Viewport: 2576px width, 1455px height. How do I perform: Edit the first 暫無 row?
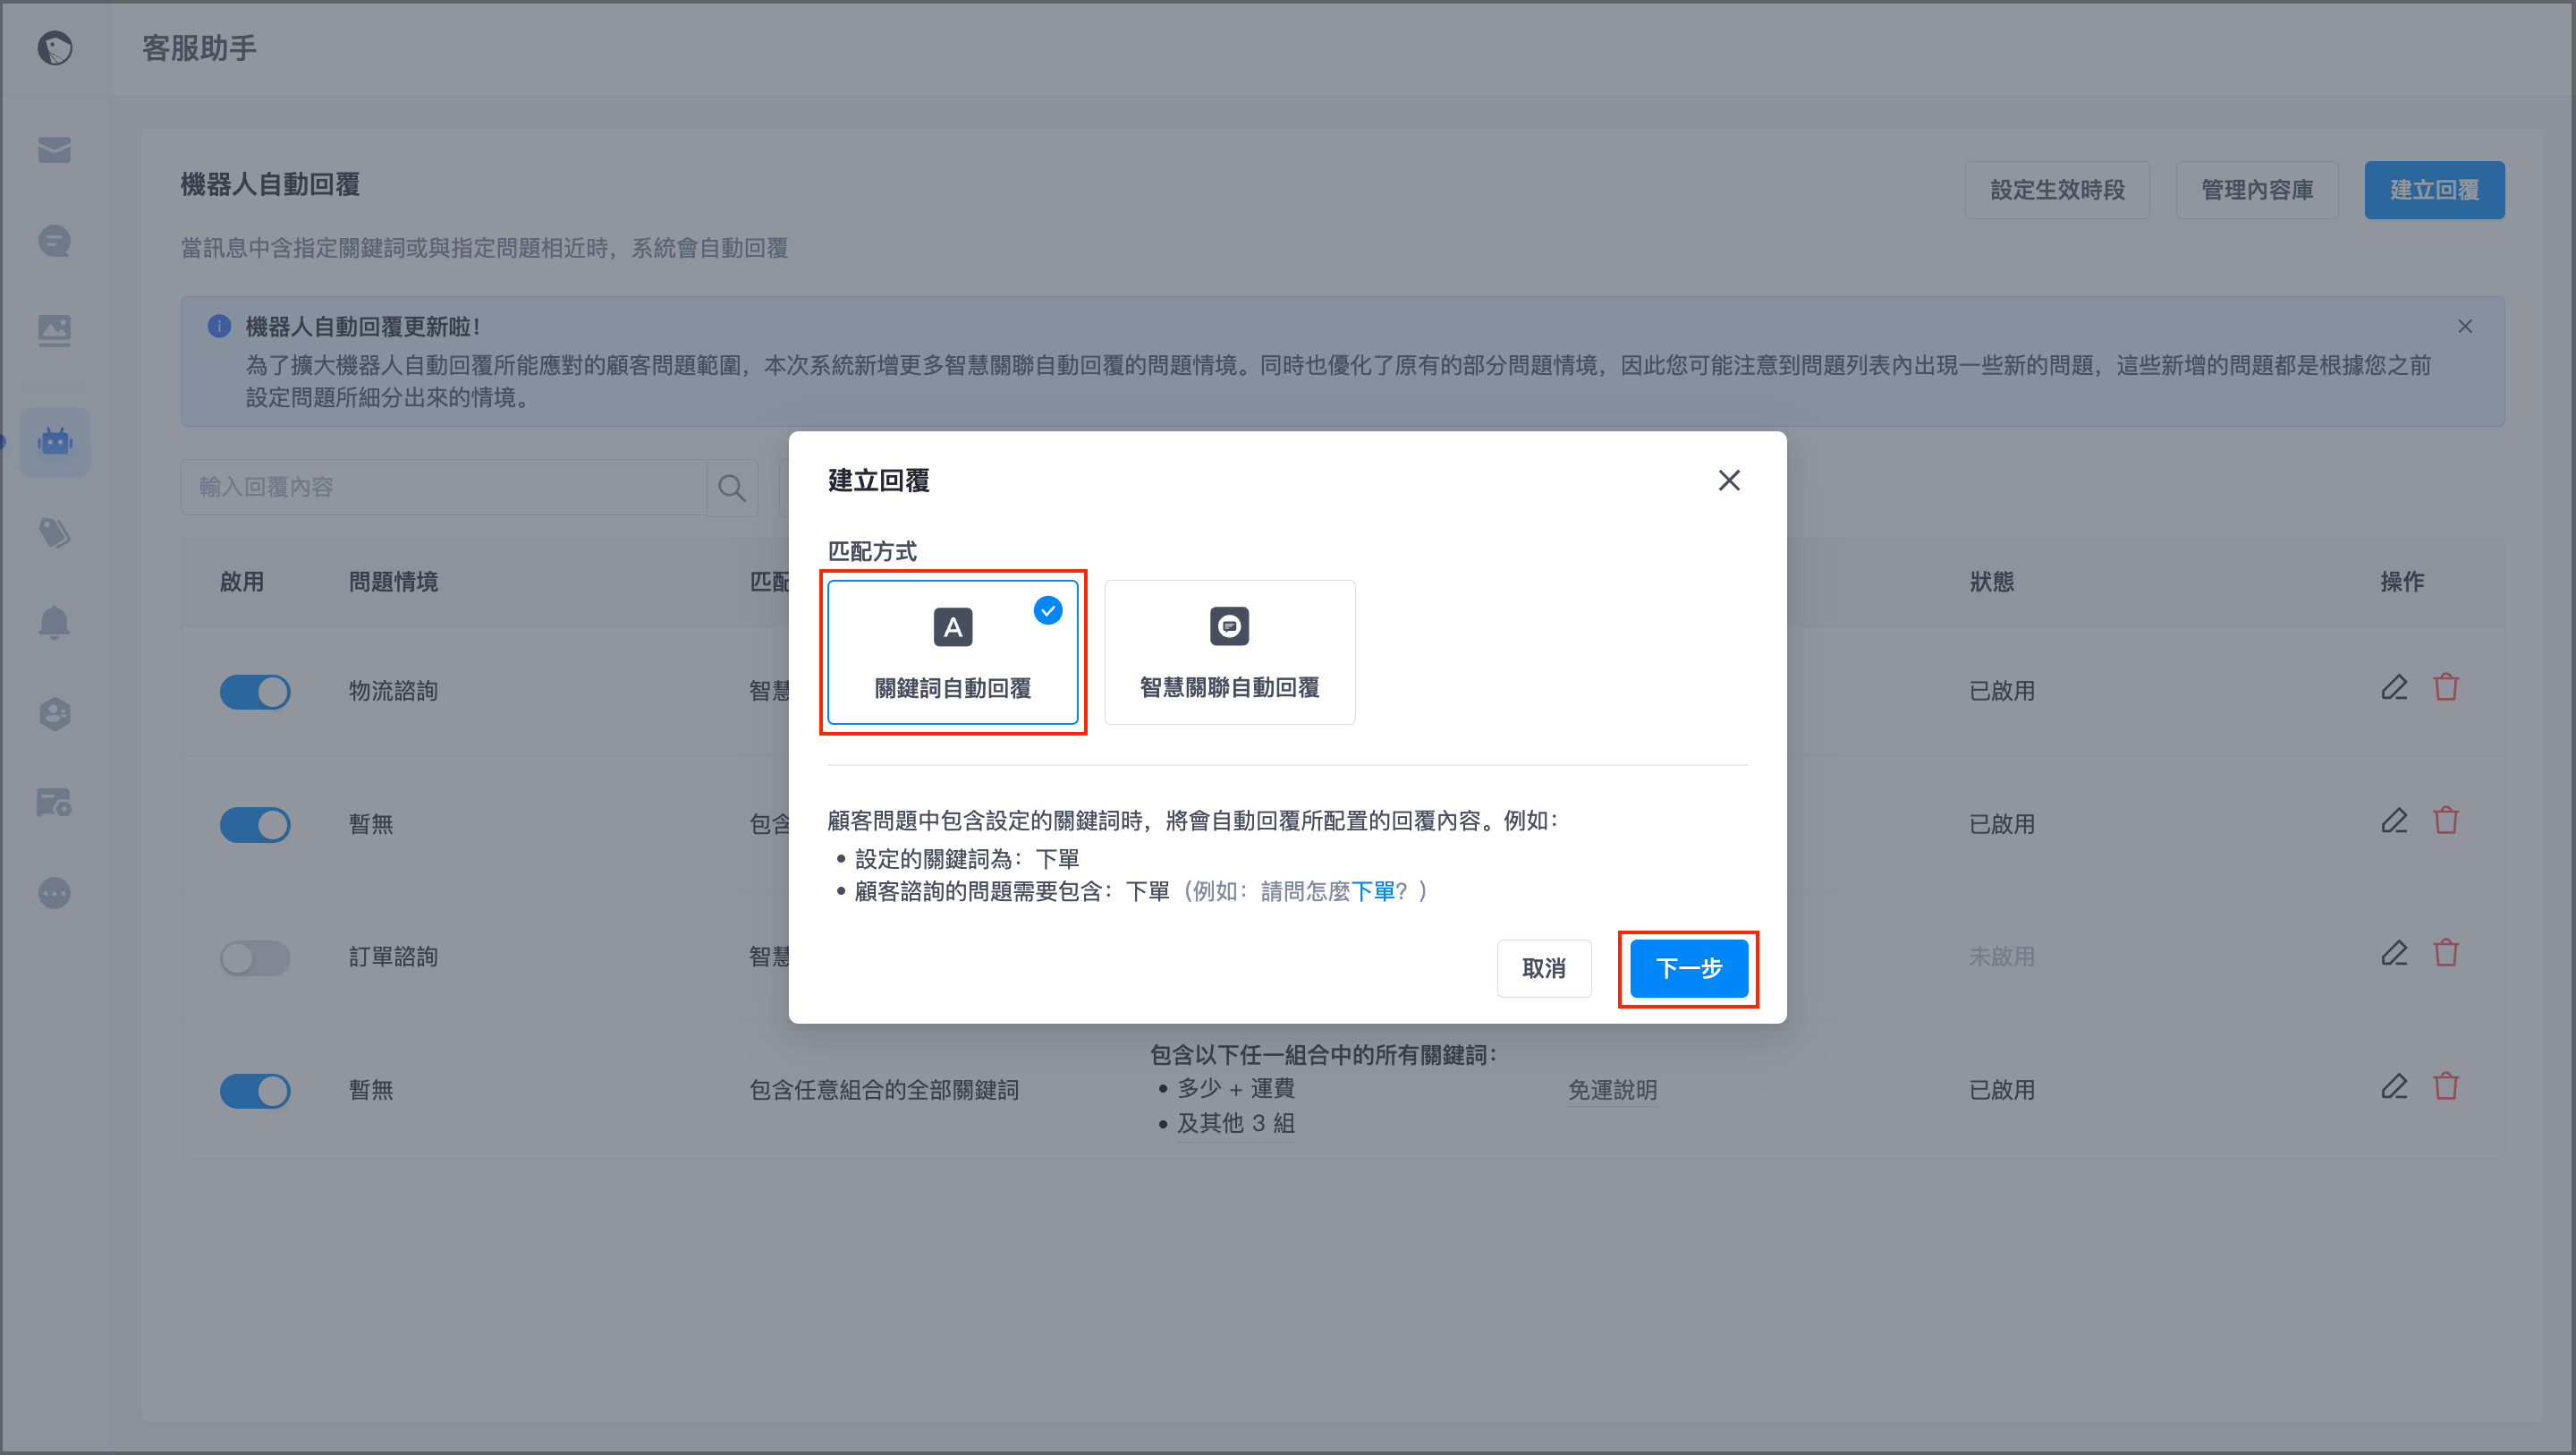point(2394,821)
